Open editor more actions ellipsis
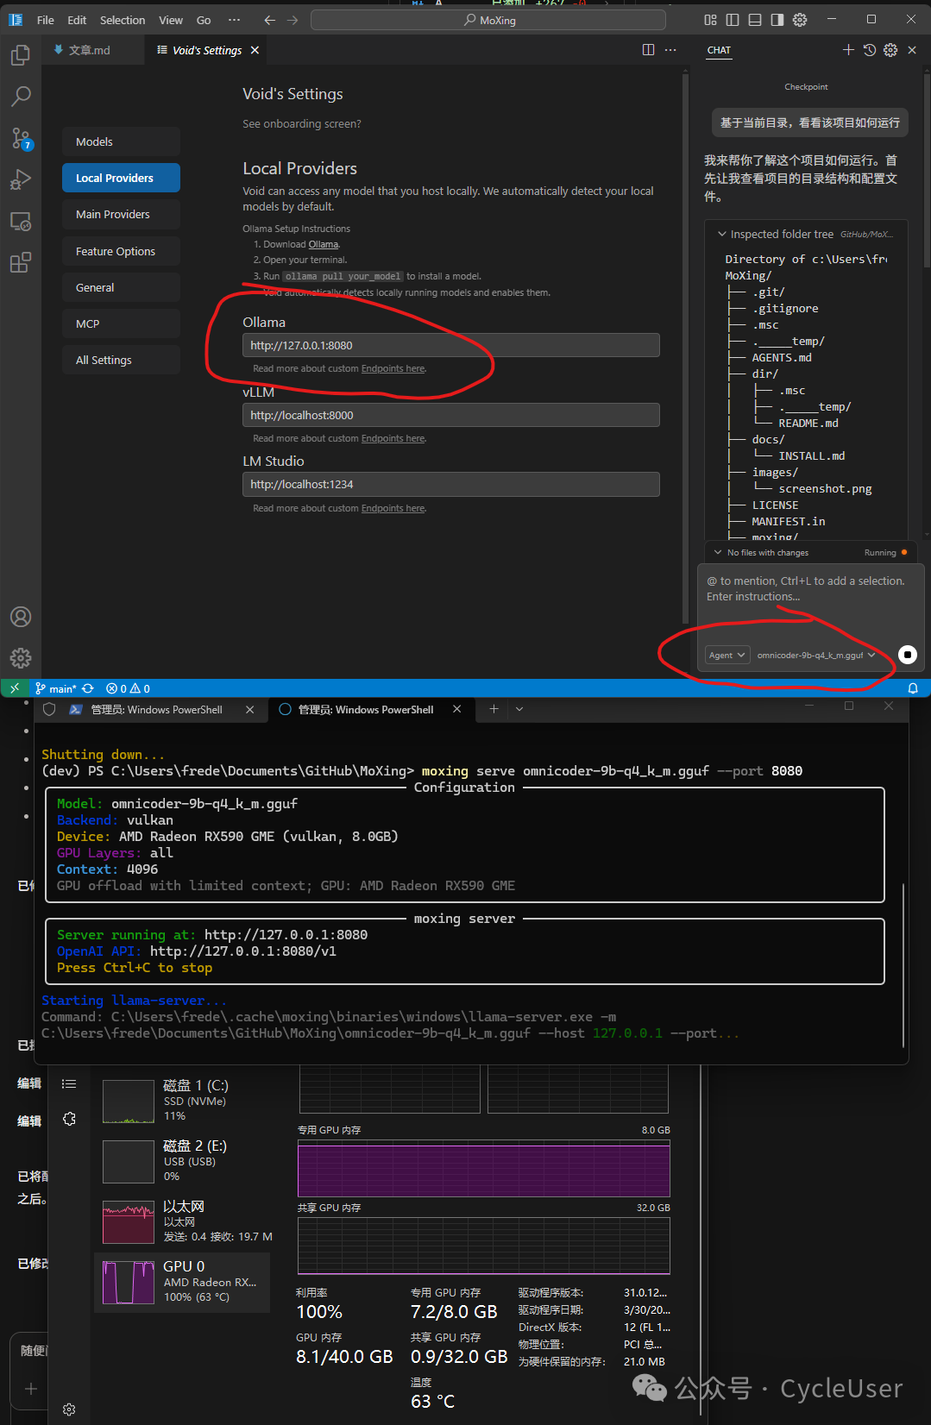 (670, 50)
